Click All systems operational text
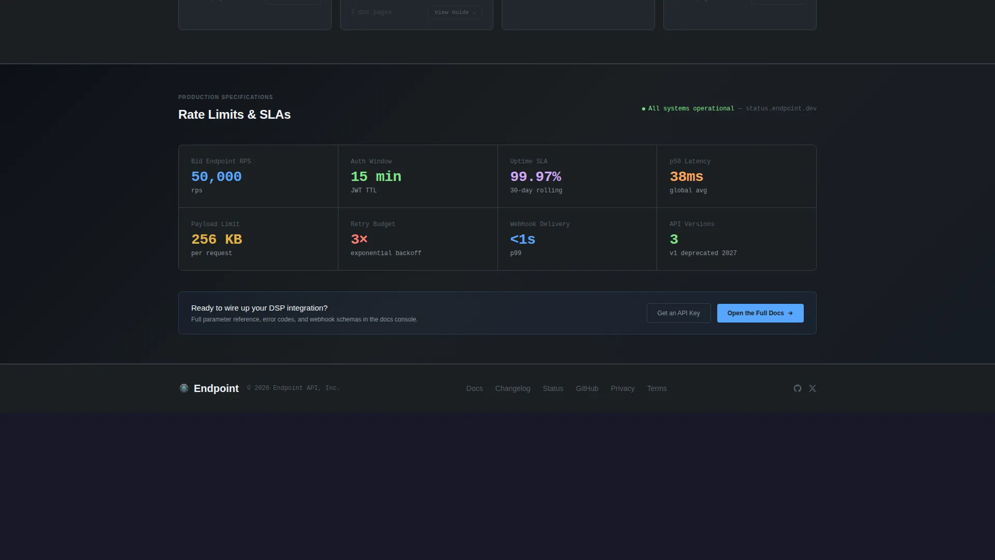Viewport: 995px width, 560px height. coord(691,108)
